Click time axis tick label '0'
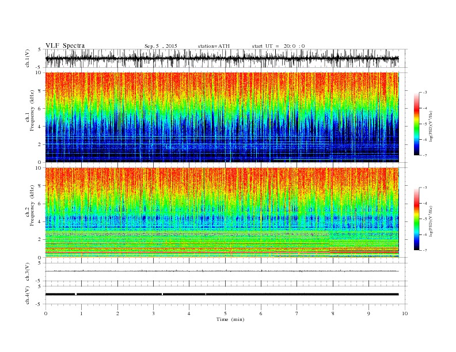 click(x=45, y=313)
